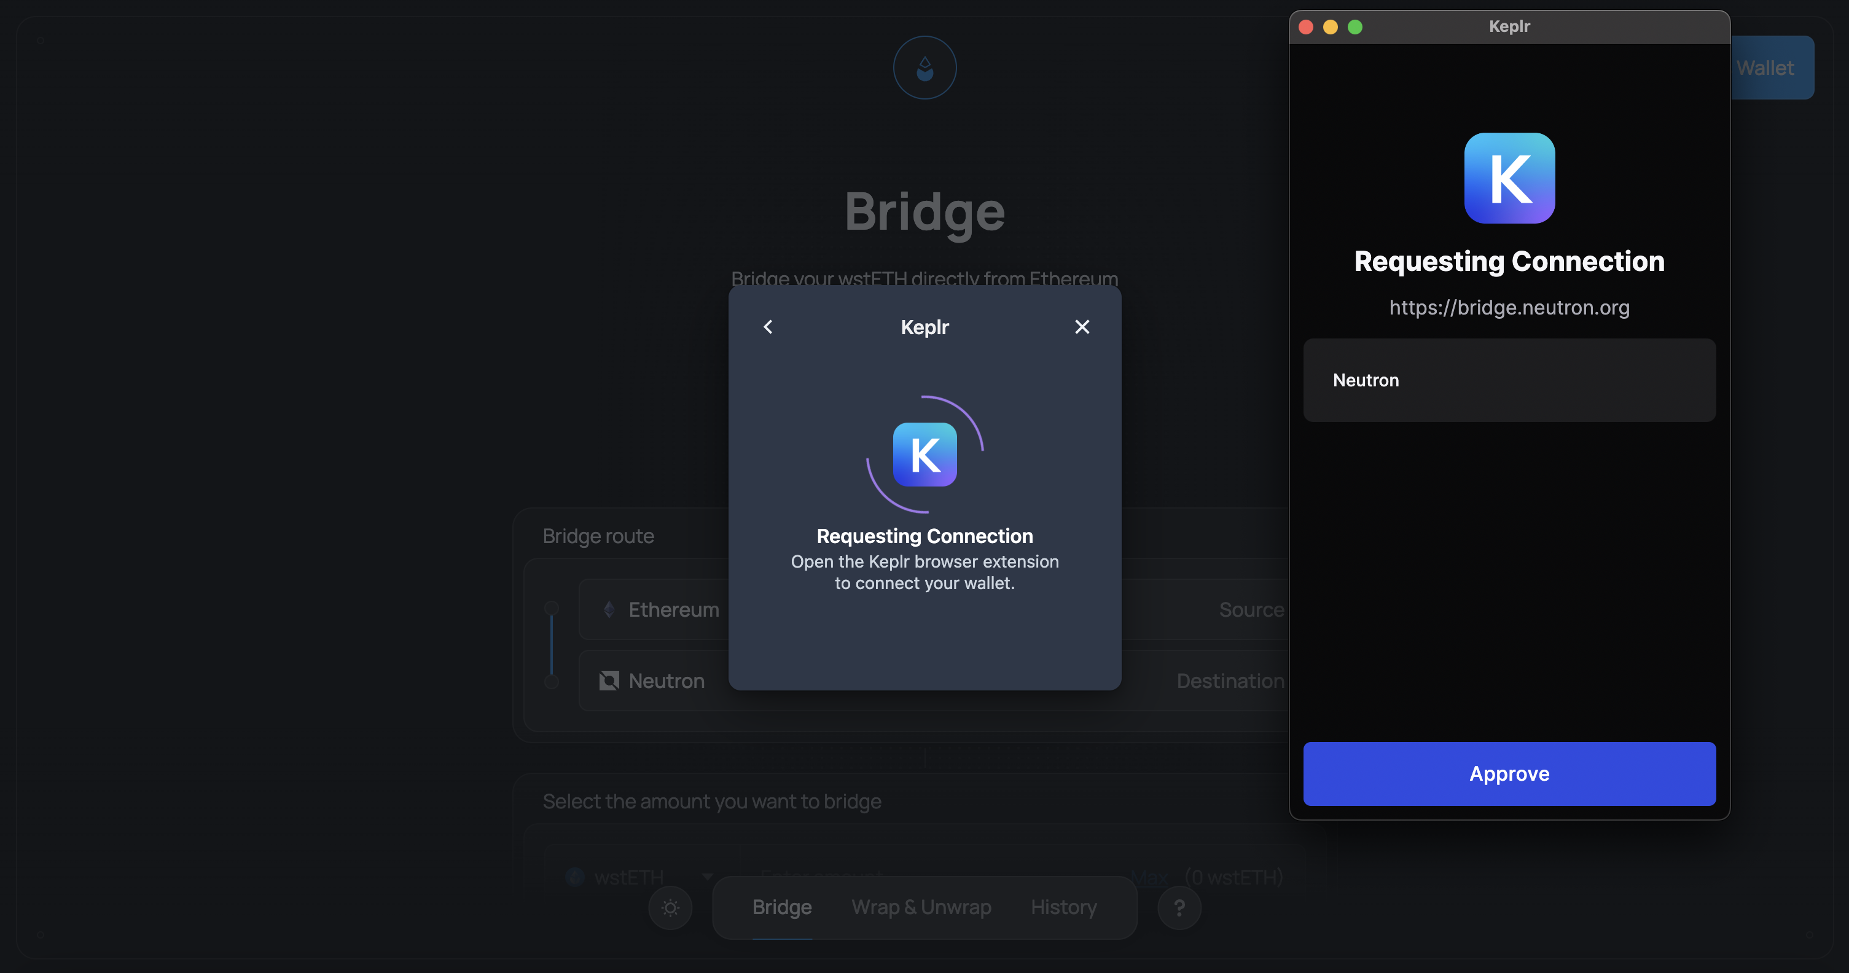1849x973 pixels.
Task: Click the Ethereum source chain row
Action: [673, 609]
